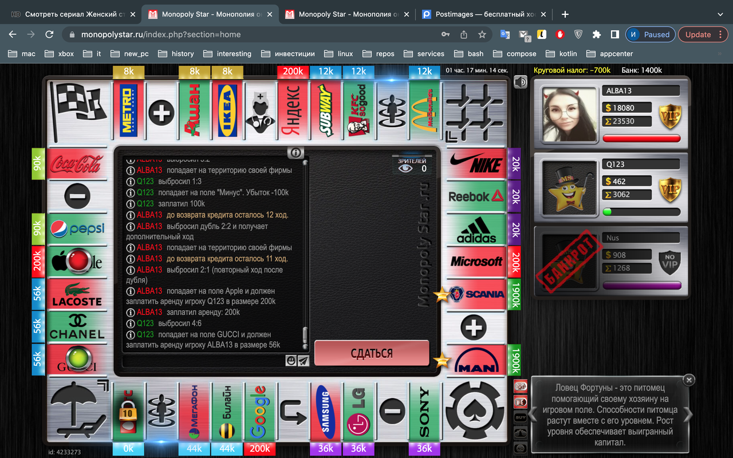Click Nus's purple progress bar
733x458 pixels.
click(641, 286)
